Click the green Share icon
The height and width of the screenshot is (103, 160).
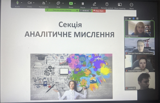71,3
